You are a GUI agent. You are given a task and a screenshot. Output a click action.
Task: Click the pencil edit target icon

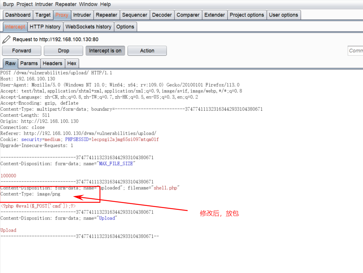[6, 39]
